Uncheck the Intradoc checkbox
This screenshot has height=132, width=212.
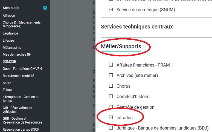click(111, 117)
